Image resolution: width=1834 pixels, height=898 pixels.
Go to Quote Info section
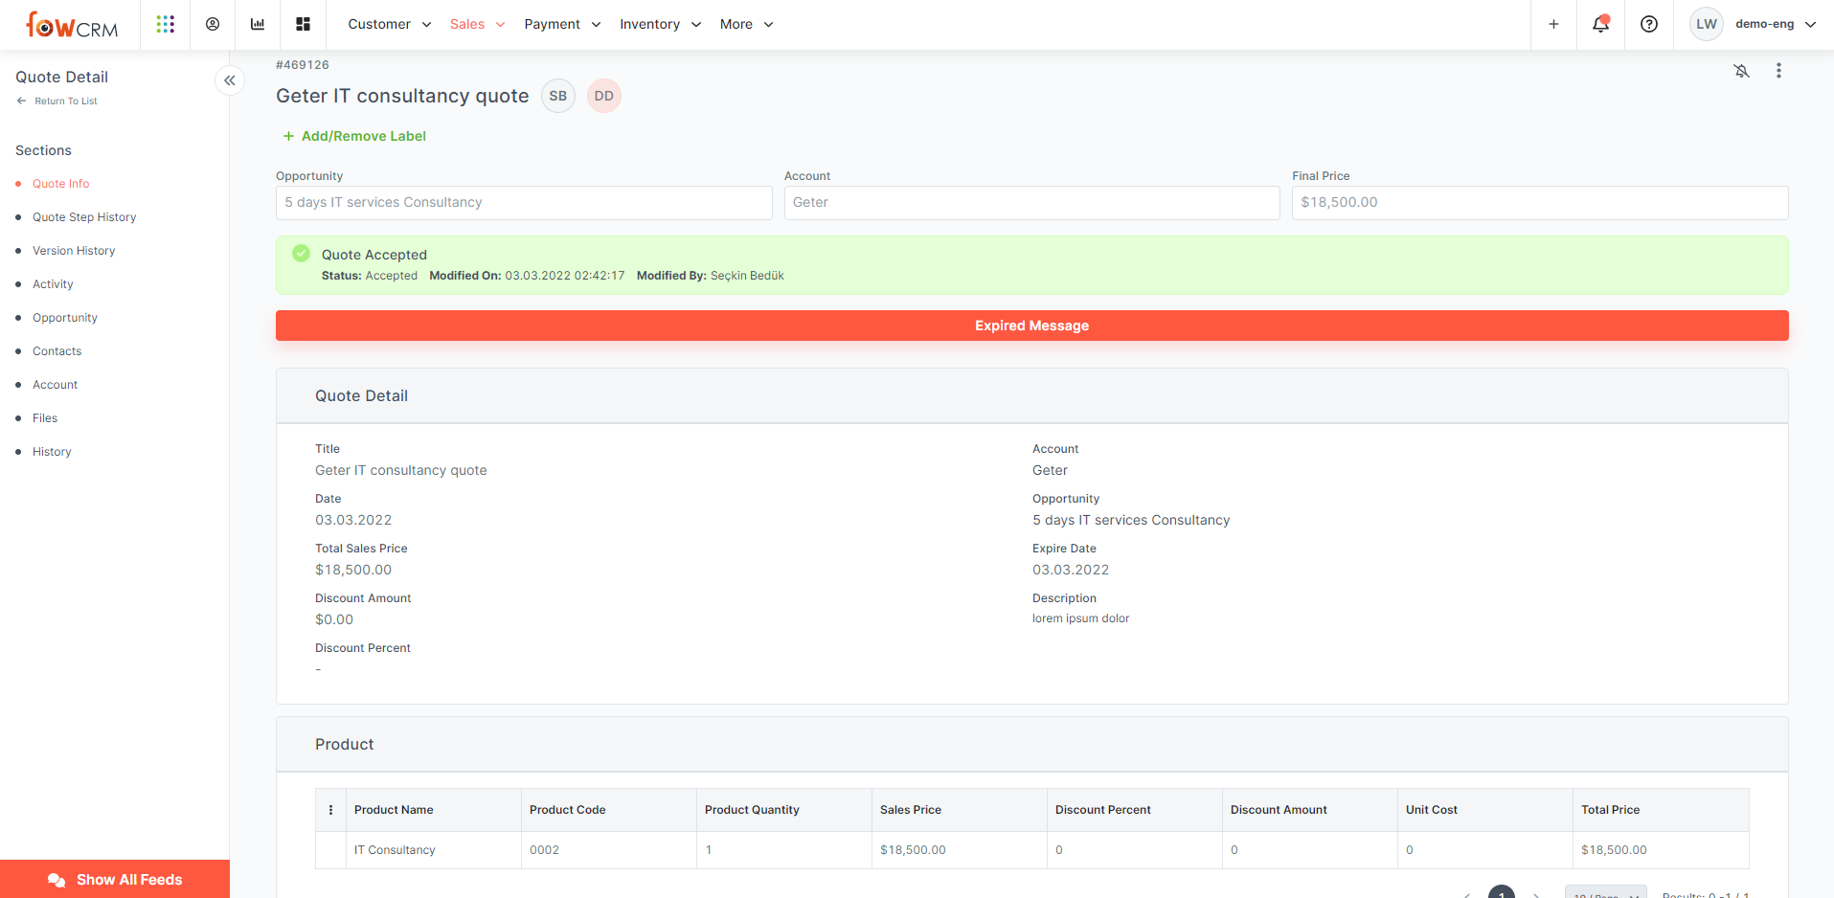click(60, 184)
